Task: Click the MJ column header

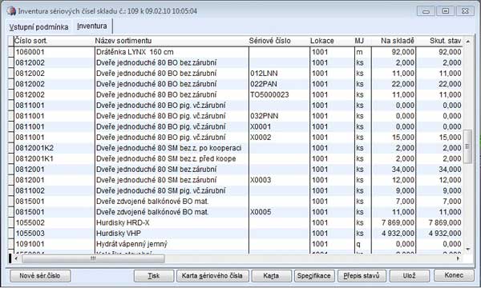Action: point(362,41)
